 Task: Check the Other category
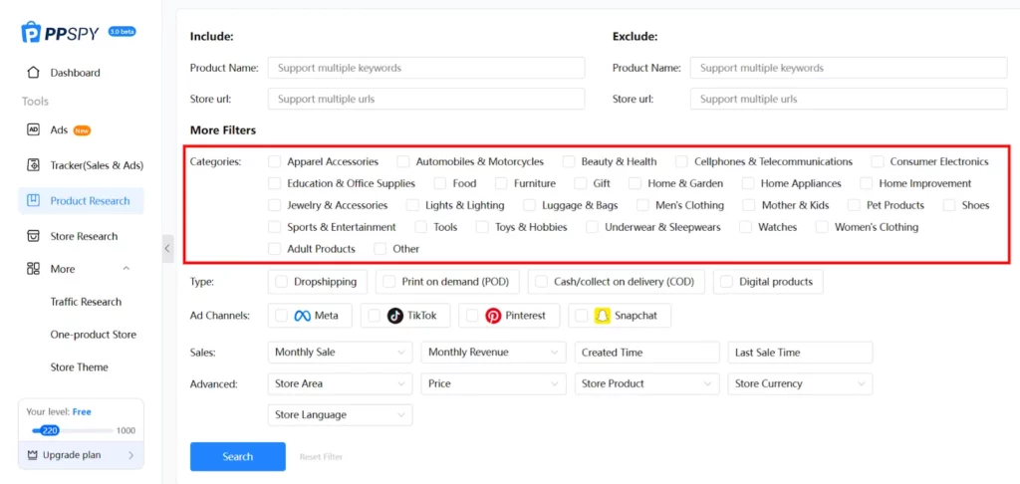[x=380, y=249]
